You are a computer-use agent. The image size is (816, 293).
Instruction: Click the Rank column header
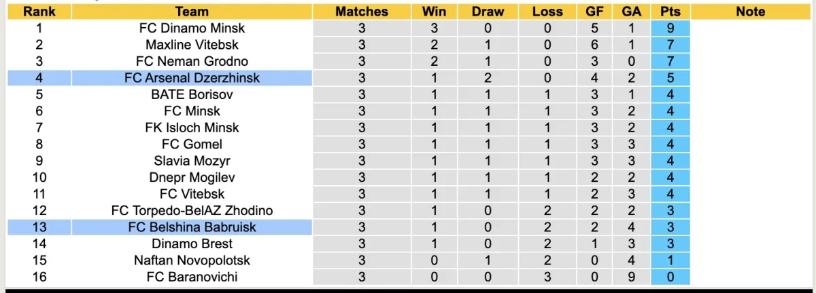point(39,12)
